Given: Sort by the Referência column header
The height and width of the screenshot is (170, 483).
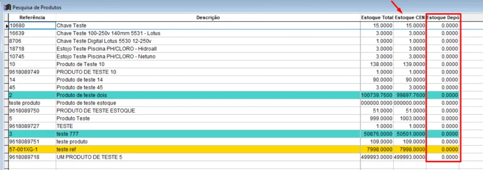Looking at the screenshot, I should click(32, 18).
